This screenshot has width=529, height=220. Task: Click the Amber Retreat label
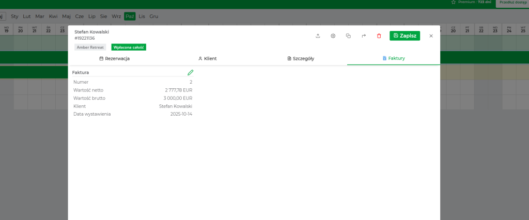[90, 47]
